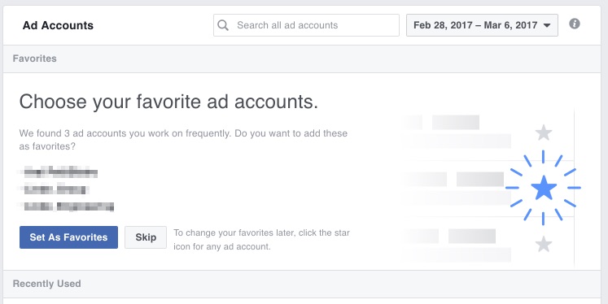Click the upper gray star icon

click(543, 132)
